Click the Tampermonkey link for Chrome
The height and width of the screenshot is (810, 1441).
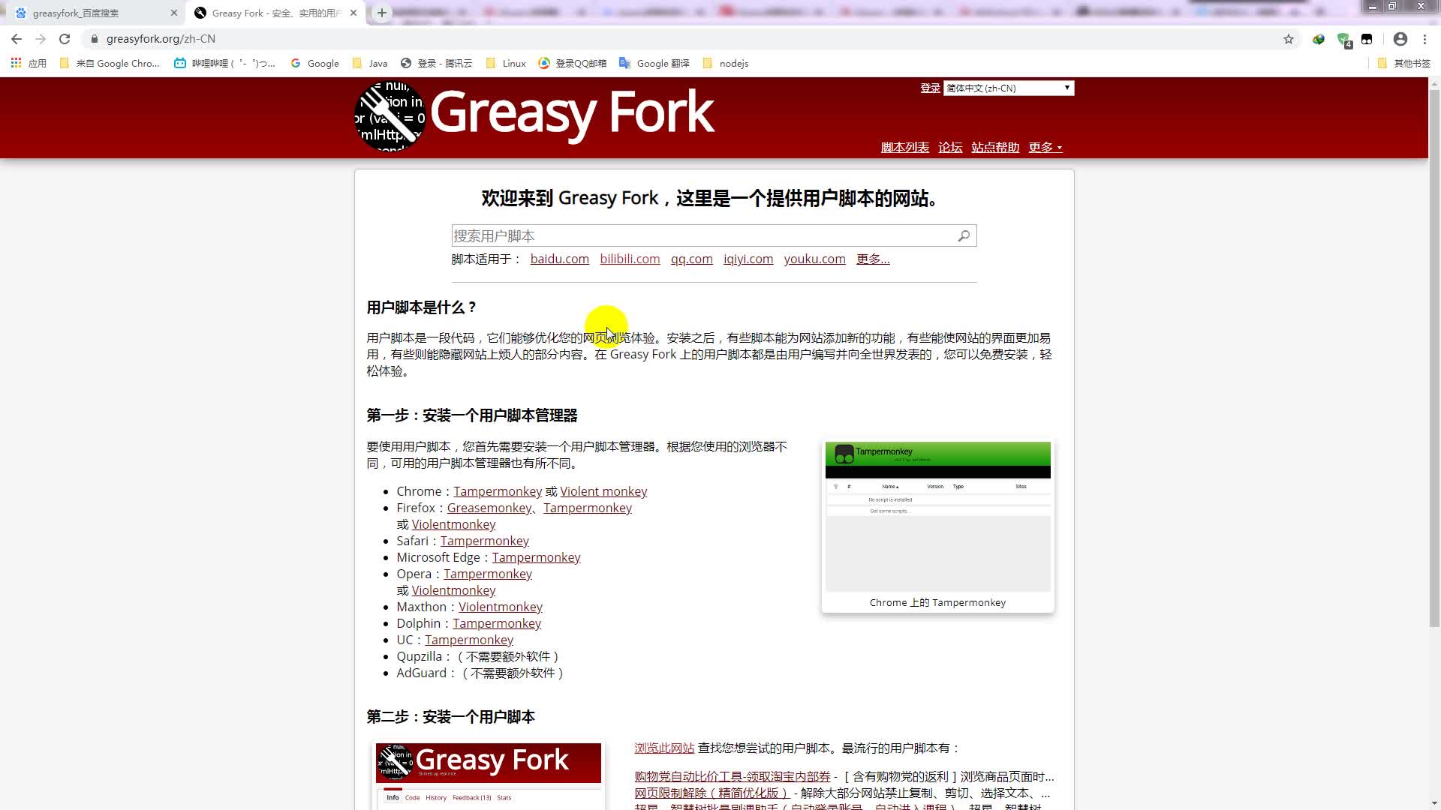(498, 490)
